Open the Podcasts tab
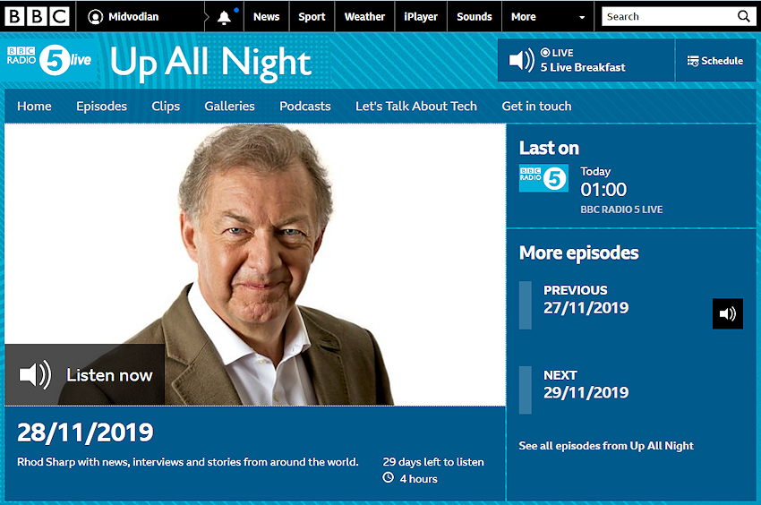This screenshot has width=761, height=505. coord(304,106)
